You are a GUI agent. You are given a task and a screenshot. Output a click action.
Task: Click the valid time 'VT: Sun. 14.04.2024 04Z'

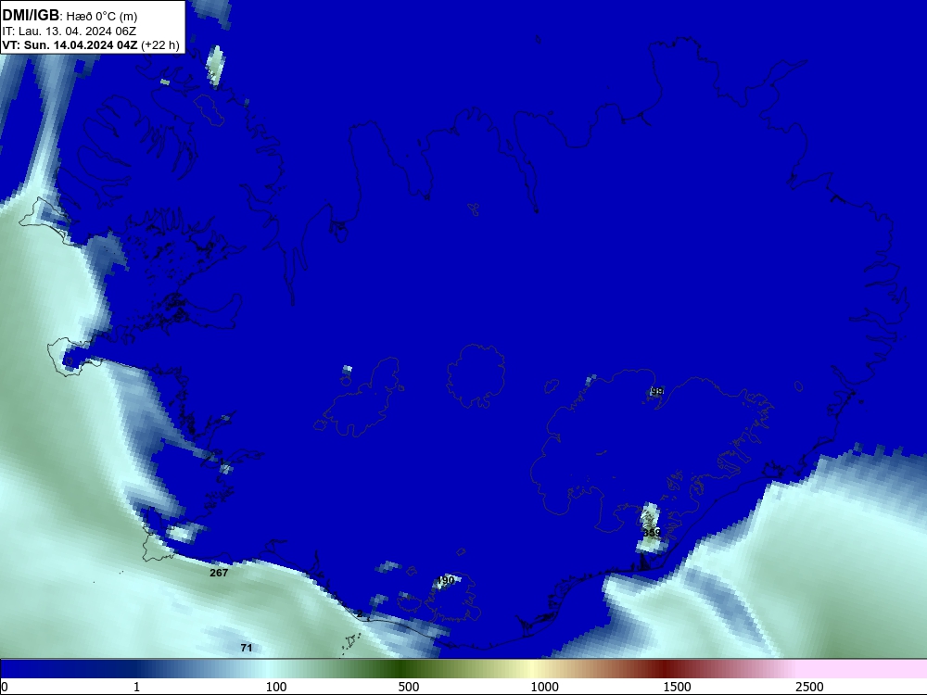[x=70, y=45]
